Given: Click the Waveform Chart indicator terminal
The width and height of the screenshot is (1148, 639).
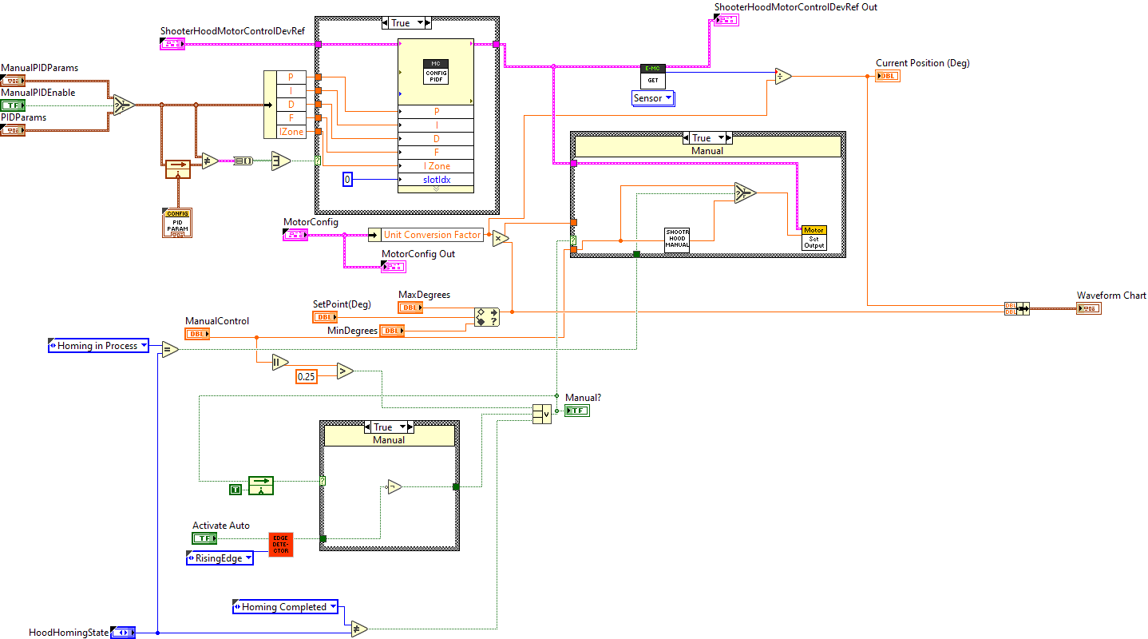Looking at the screenshot, I should click(x=1088, y=308).
